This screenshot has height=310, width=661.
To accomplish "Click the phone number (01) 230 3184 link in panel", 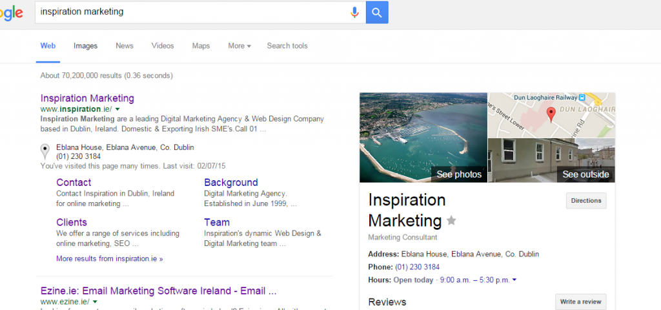I will click(418, 267).
